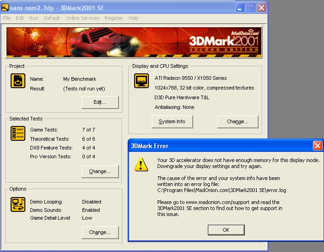The image size is (324, 252).
Task: Close the 3DMark Error dialog
Action: [318, 146]
